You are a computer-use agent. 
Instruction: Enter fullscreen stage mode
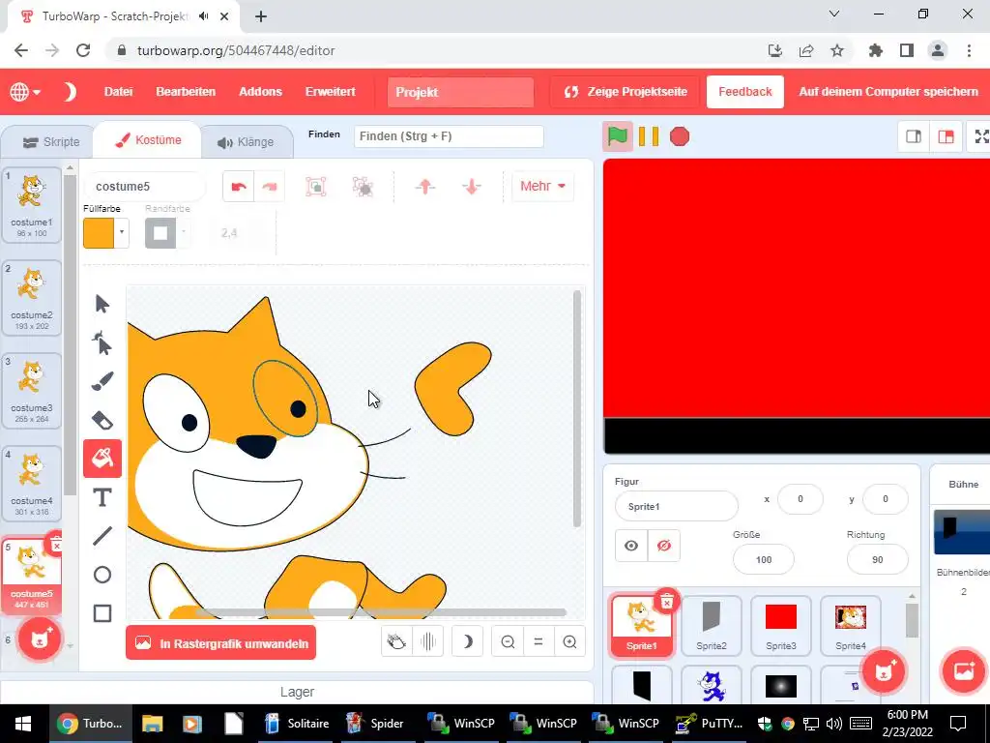(x=980, y=136)
